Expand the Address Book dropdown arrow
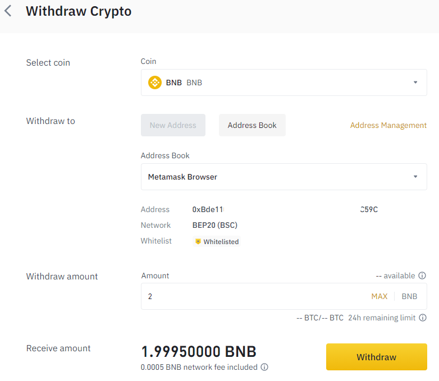This screenshot has width=439, height=381. tap(415, 177)
